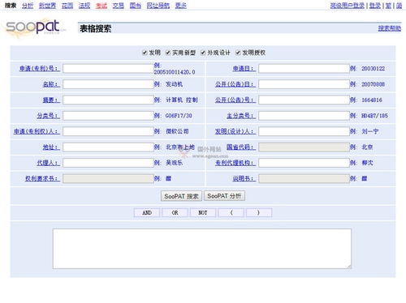Focus the 地址 input field

point(108,147)
